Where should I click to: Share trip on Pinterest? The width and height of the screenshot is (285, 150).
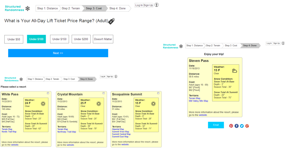tap(231, 126)
